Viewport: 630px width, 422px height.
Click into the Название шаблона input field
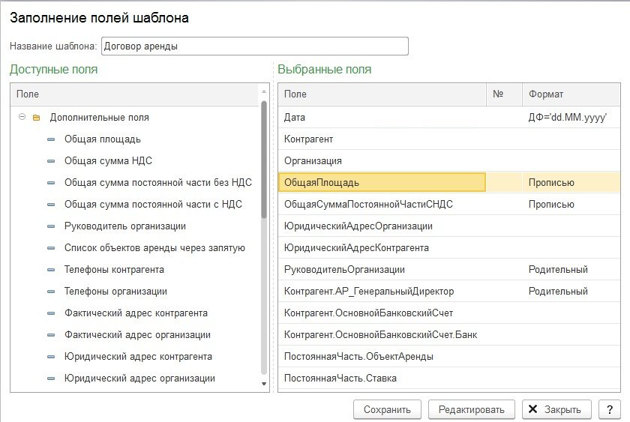(x=254, y=46)
